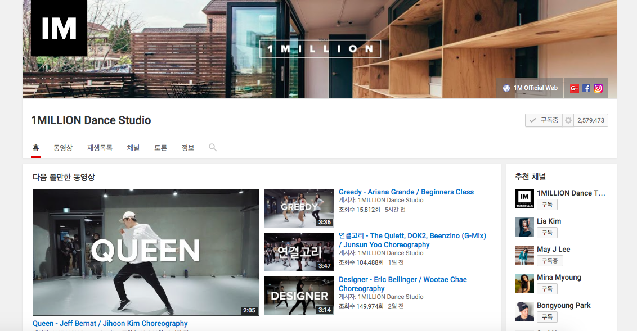
Task: Open the Facebook icon link
Action: [586, 88]
